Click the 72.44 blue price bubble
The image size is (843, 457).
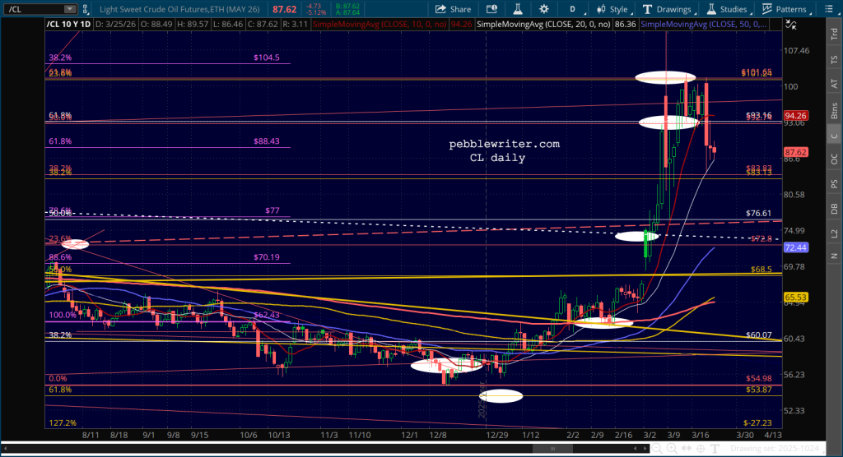[x=795, y=247]
